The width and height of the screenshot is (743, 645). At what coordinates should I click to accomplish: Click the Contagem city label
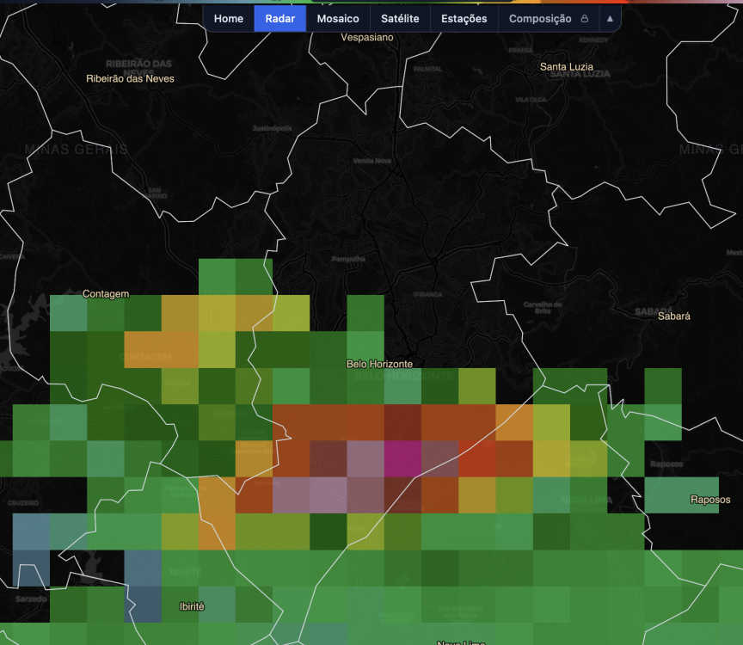[x=106, y=294]
